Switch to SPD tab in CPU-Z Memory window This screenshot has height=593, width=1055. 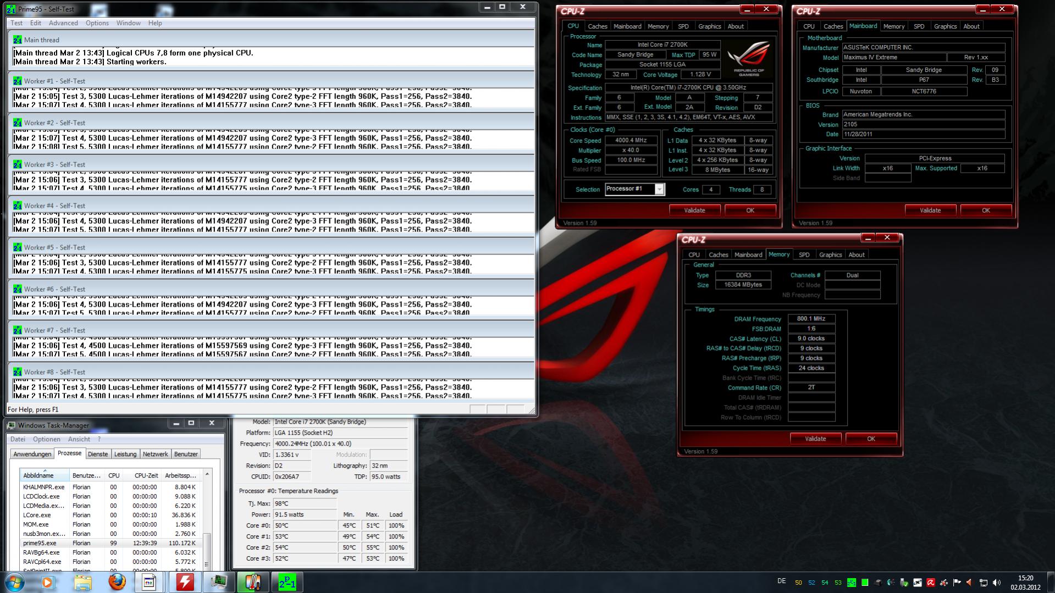click(x=804, y=255)
